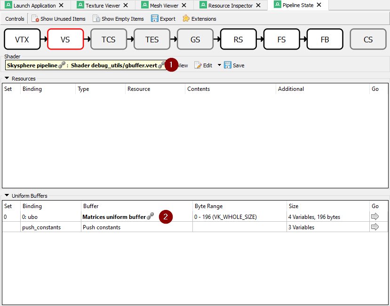390x306 pixels.
Task: Click the Edit shader pencil icon
Action: (198, 65)
